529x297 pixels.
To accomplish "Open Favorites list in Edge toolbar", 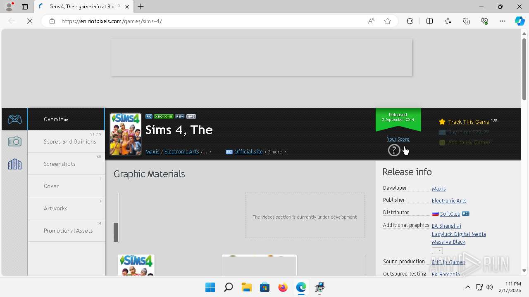I will click(448, 21).
